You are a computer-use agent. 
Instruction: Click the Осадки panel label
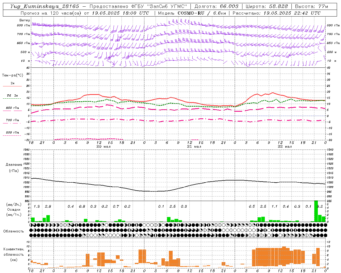click(14, 210)
